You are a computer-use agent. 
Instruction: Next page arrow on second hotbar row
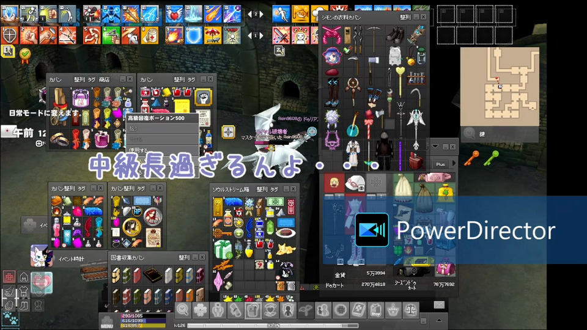[x=261, y=36]
